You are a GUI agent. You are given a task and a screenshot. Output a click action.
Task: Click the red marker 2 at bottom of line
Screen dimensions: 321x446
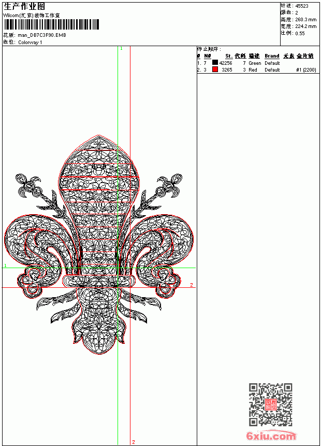coord(134,442)
